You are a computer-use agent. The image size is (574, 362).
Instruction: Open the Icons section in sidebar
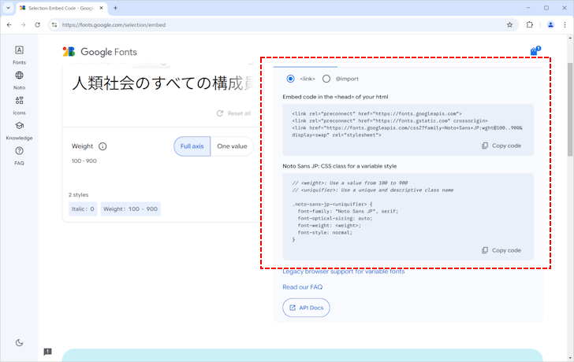[19, 105]
